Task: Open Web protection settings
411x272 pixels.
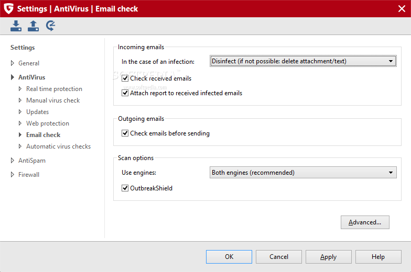Action: [48, 123]
